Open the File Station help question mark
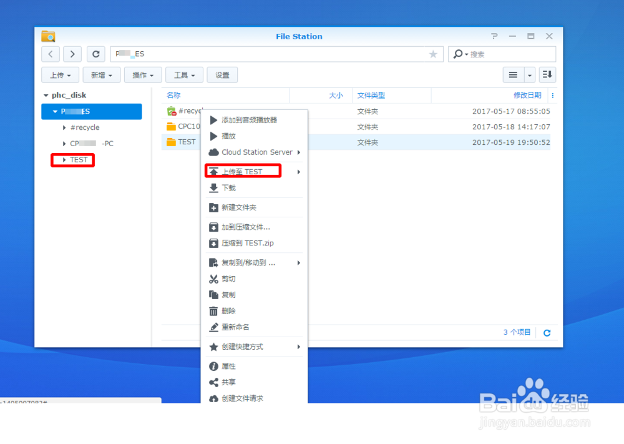This screenshot has width=624, height=444. click(494, 36)
